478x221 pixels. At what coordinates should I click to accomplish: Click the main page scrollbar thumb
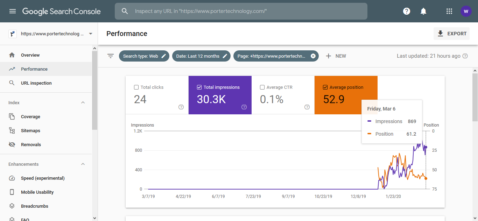(x=475, y=97)
